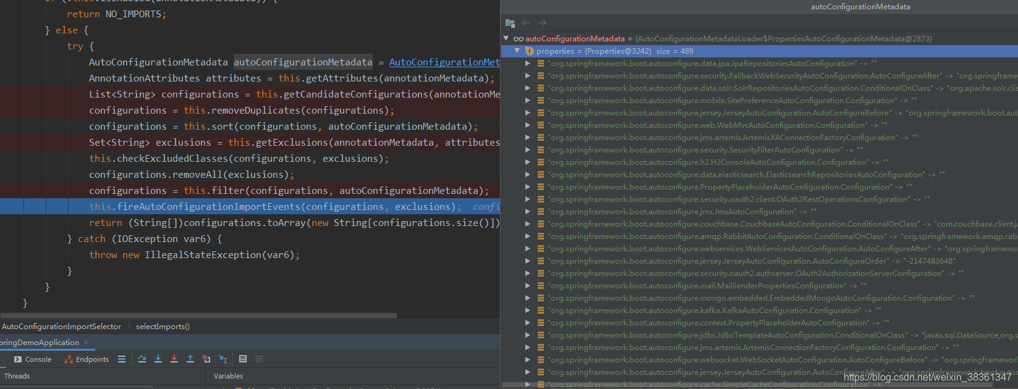Close the SpringDemoApplication debug tab
This screenshot has width=1018, height=389.
pyautogui.click(x=86, y=343)
